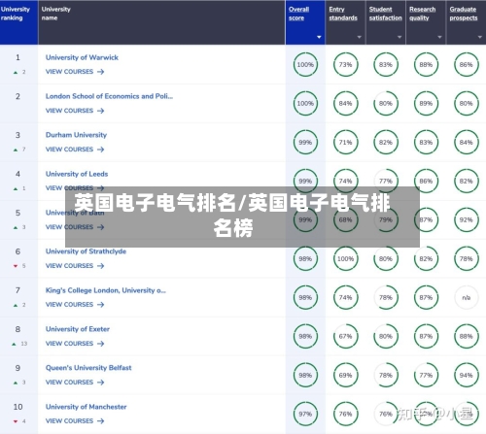Image resolution: width=486 pixels, height=434 pixels.
Task: View courses for University of Exeter
Action: pos(75,344)
